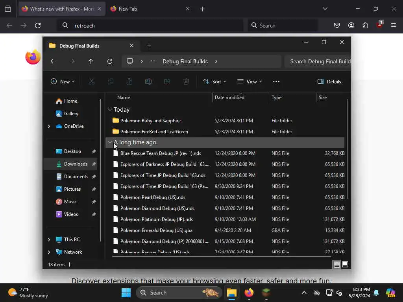Click the Share icon in Explorer toolbar
403x302 pixels.
[167, 82]
